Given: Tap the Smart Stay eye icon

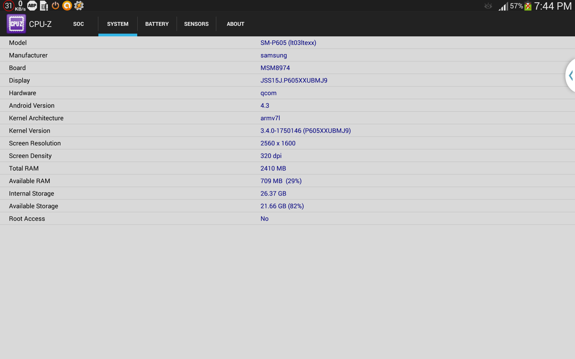Looking at the screenshot, I should click(488, 6).
